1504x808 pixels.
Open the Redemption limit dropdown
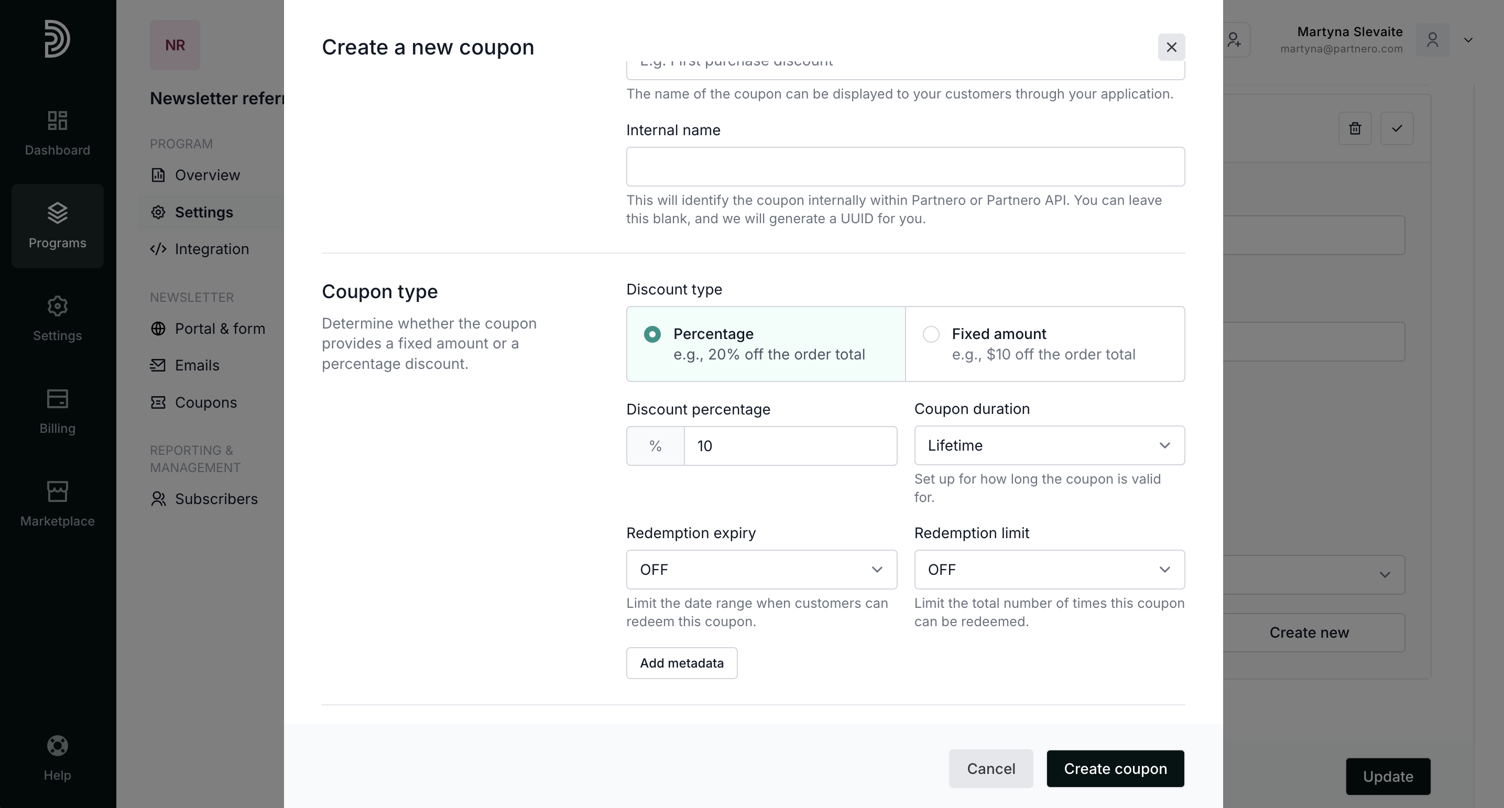click(1049, 570)
